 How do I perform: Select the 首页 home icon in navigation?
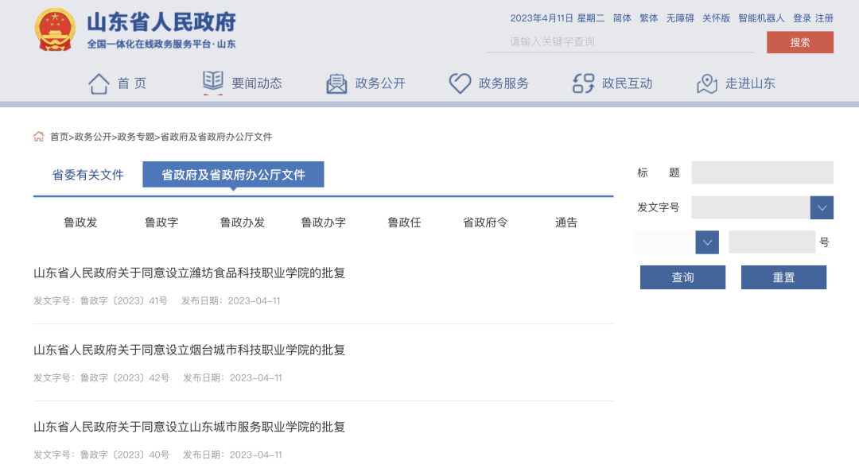(x=98, y=82)
